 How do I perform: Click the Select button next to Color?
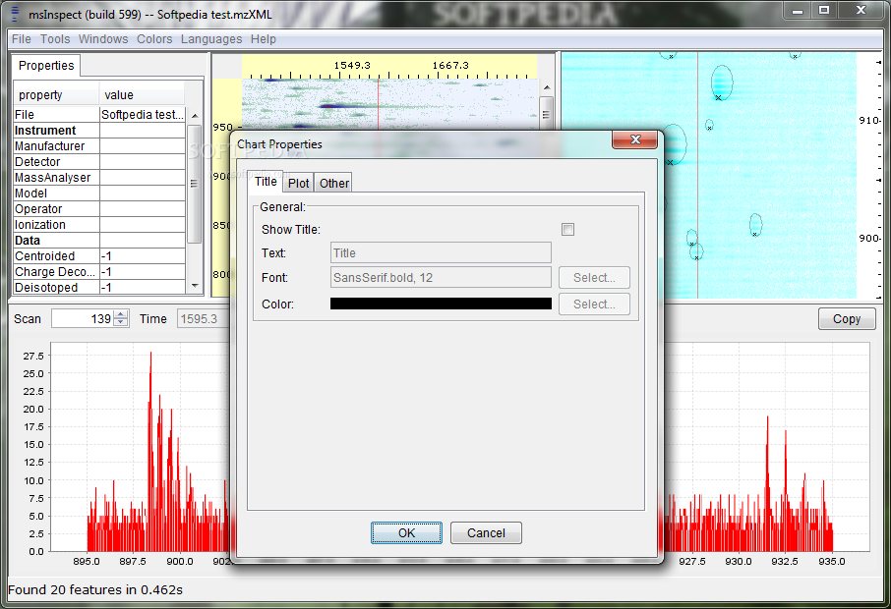(x=594, y=304)
